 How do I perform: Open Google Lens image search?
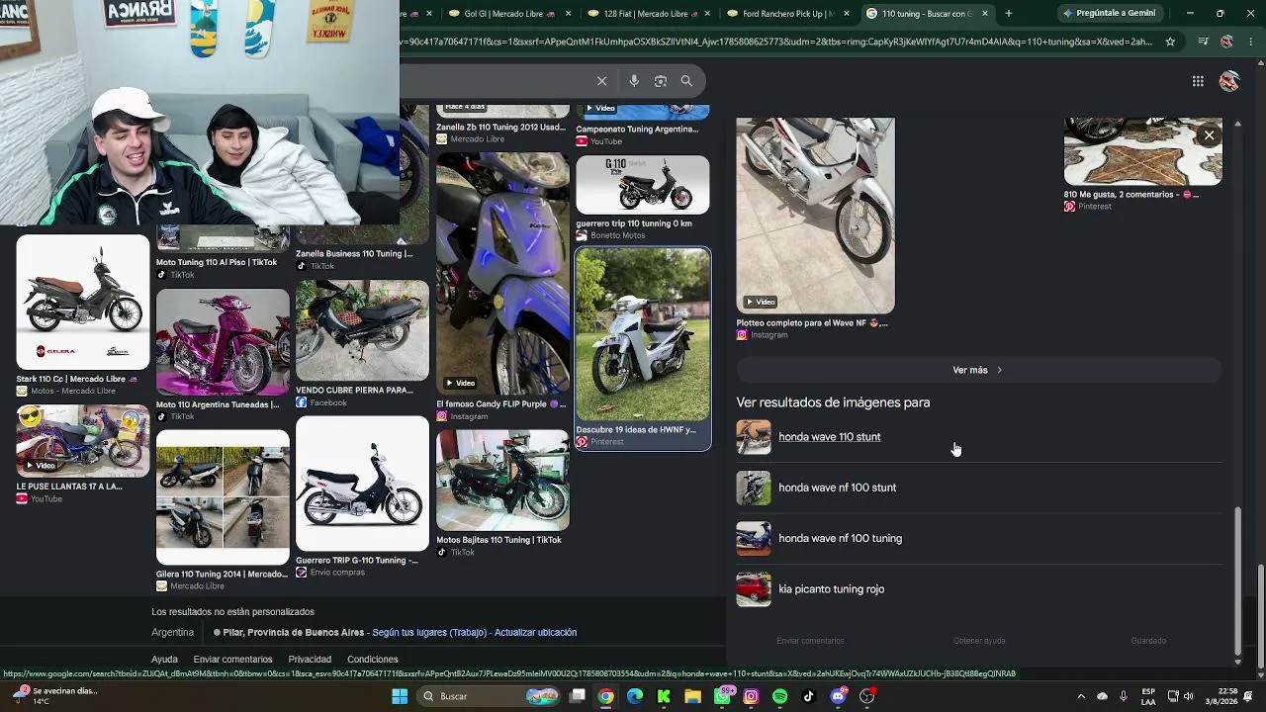(661, 81)
